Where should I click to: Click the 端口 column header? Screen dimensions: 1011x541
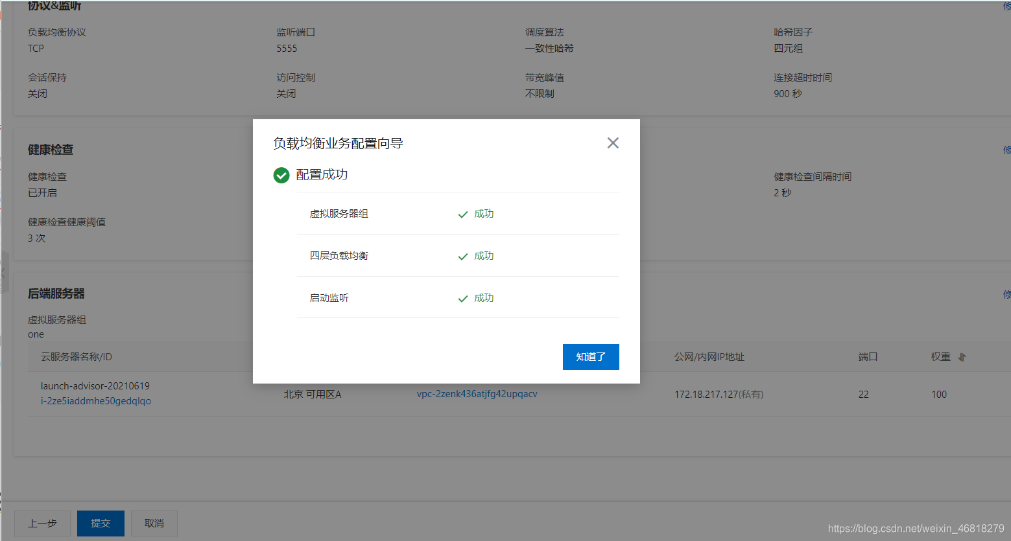[x=868, y=357]
